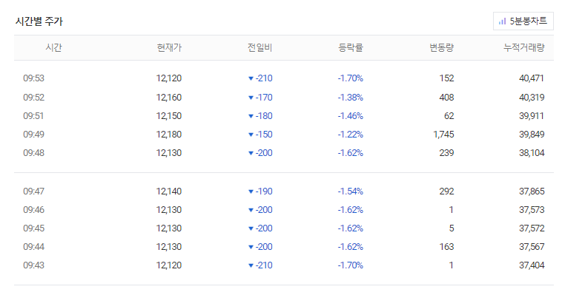Click the 변동량 column header
This screenshot has height=295, width=562.
(x=442, y=47)
